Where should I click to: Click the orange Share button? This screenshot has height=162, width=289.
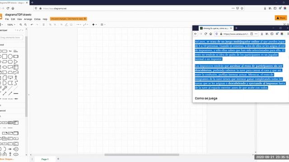[281, 18]
